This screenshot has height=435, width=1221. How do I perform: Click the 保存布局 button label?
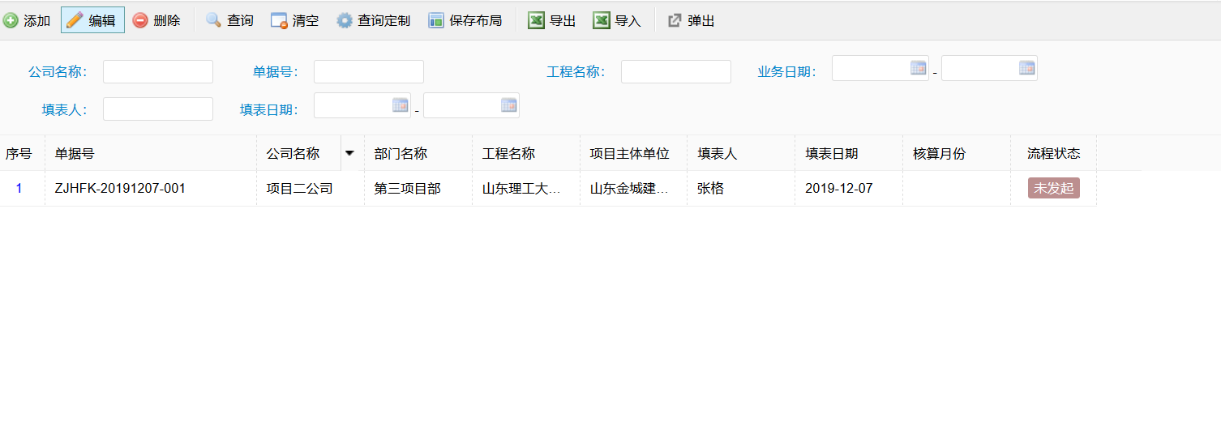[x=476, y=21]
